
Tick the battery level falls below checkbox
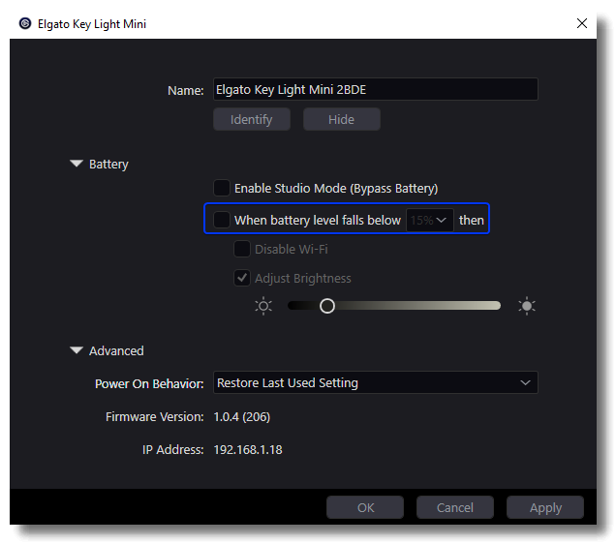[222, 220]
